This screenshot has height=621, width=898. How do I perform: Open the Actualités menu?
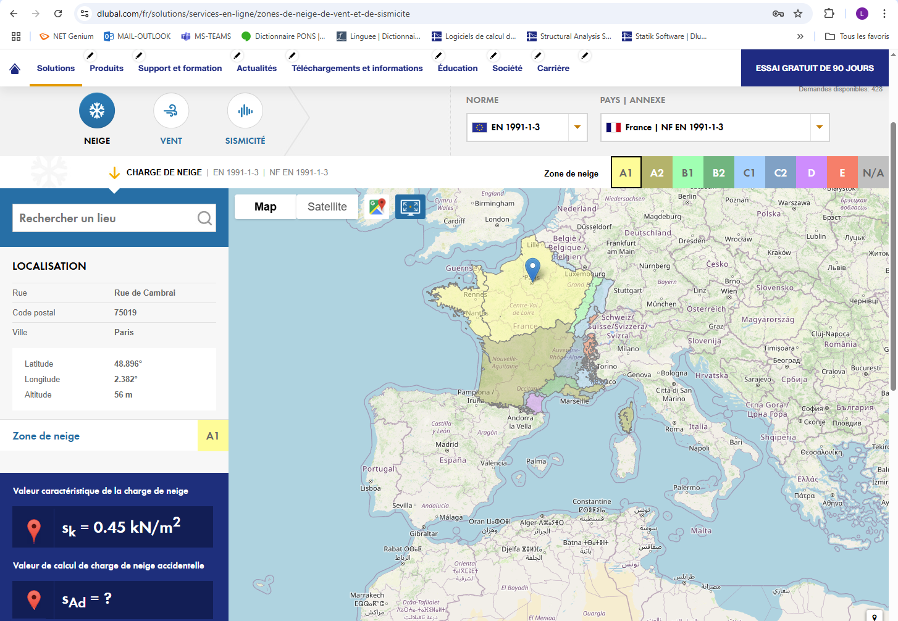click(x=256, y=69)
